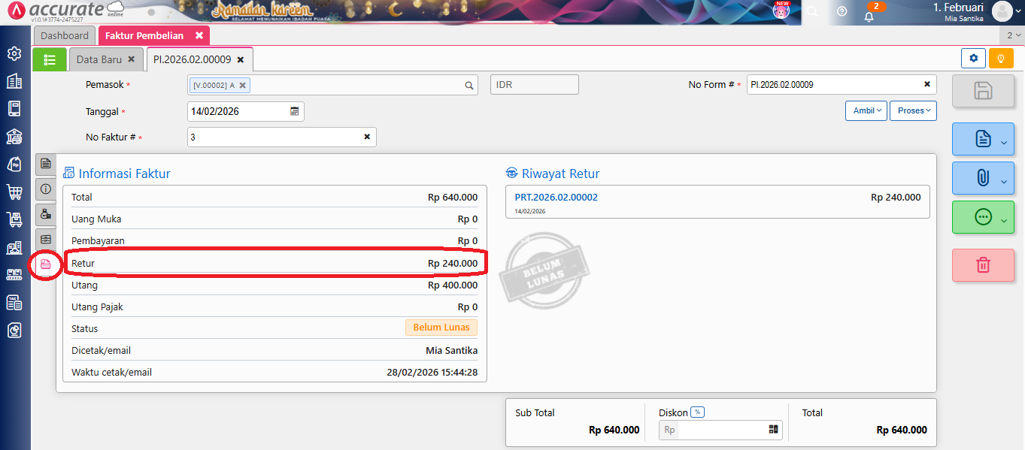Expand the Proses dropdown
Image resolution: width=1025 pixels, height=450 pixels.
[x=913, y=110]
